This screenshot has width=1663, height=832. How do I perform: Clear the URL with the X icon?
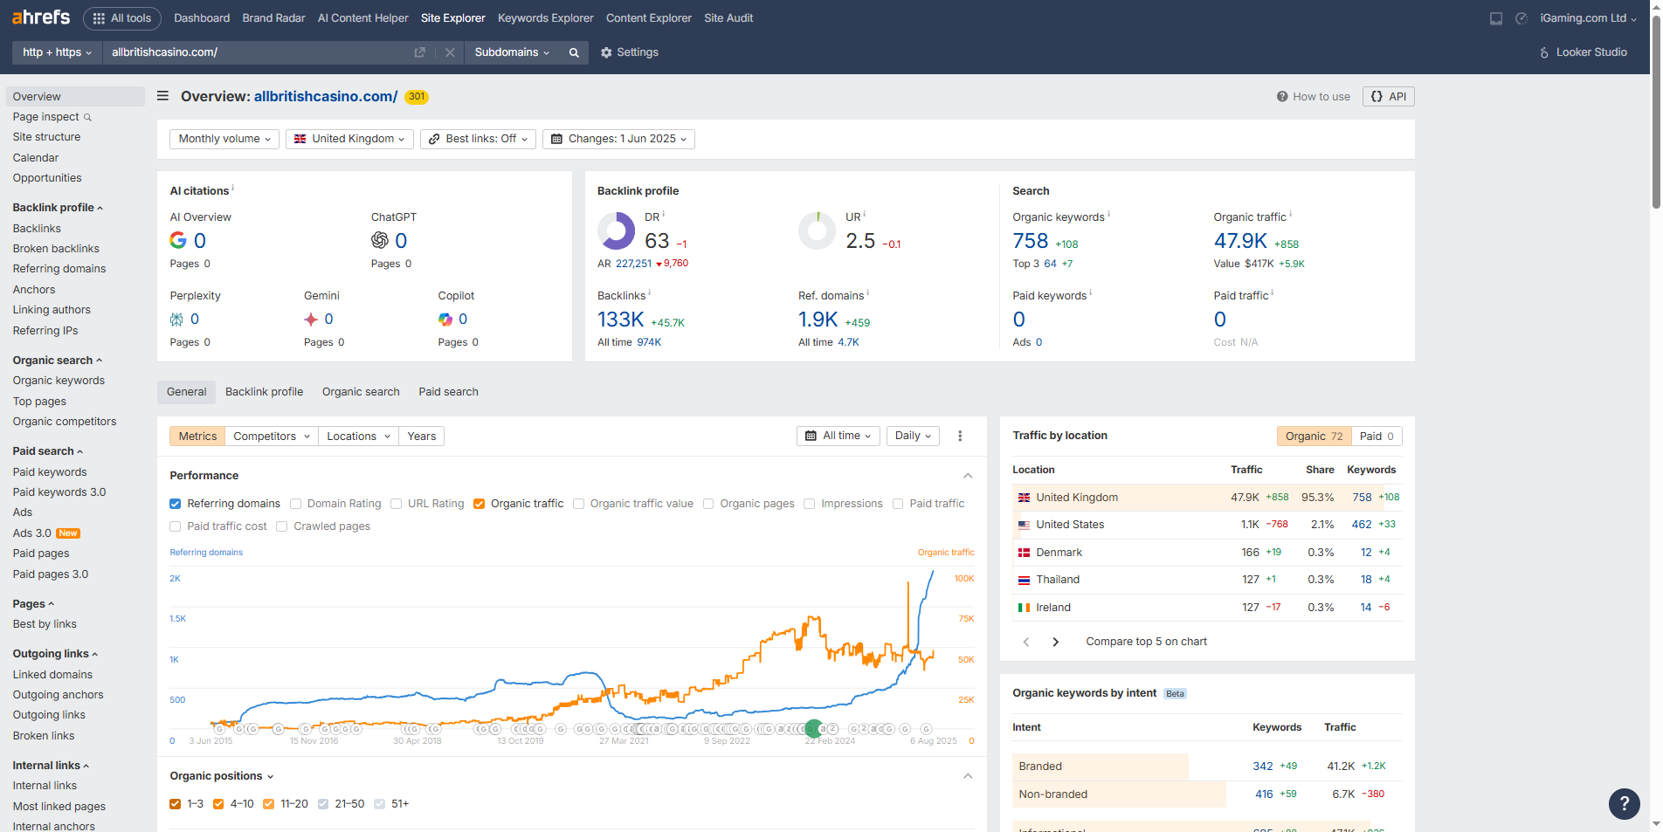pos(450,52)
